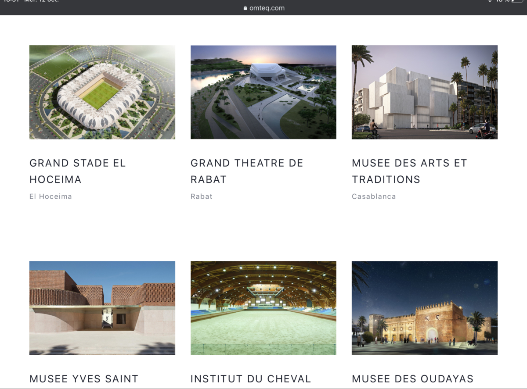Click the Rabat location label
The height and width of the screenshot is (389, 527).
202,196
